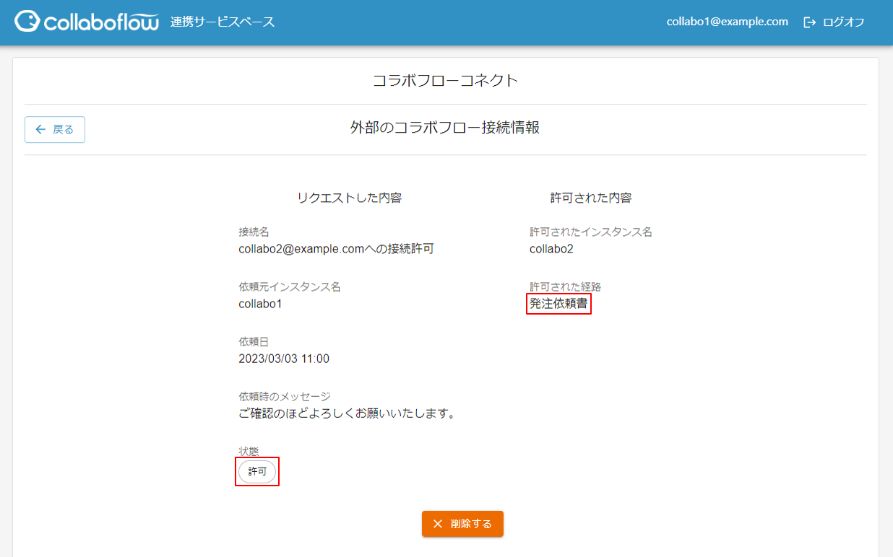Image resolution: width=893 pixels, height=557 pixels.
Task: Click the permitted route 発注依頼書
Action: pyautogui.click(x=558, y=304)
